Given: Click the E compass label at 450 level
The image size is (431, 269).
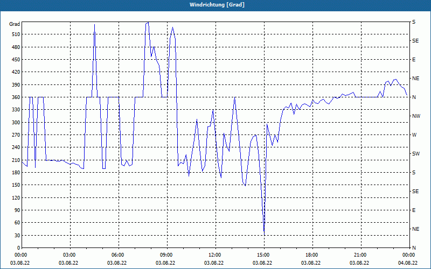Looking at the screenshot, I should [x=414, y=60].
